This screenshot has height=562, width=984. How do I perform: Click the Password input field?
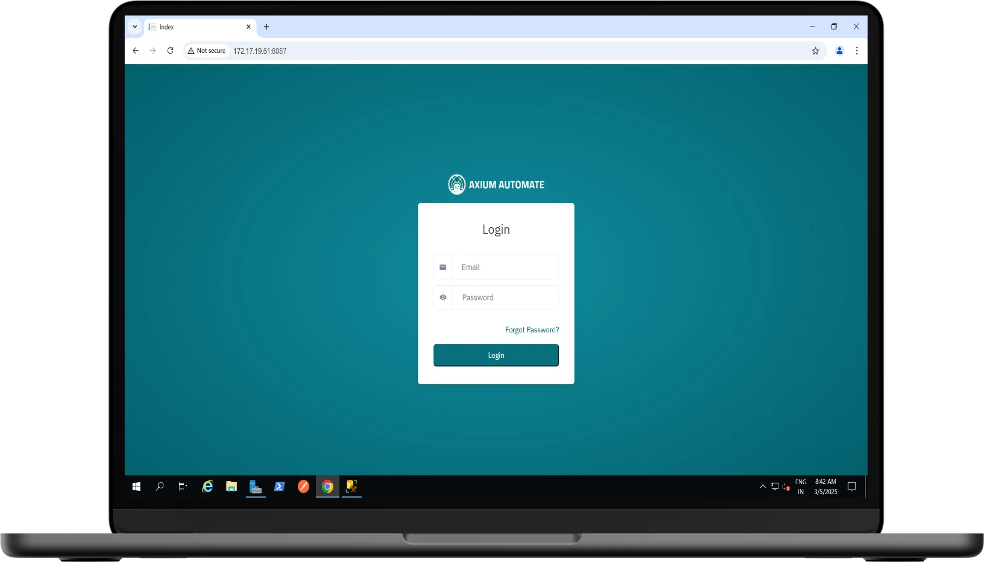tap(505, 298)
